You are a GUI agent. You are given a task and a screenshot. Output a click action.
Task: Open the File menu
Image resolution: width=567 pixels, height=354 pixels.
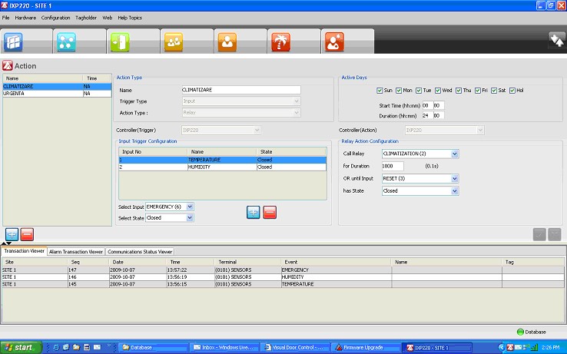pos(6,18)
